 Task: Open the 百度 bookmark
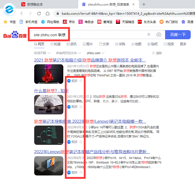pos(187,22)
